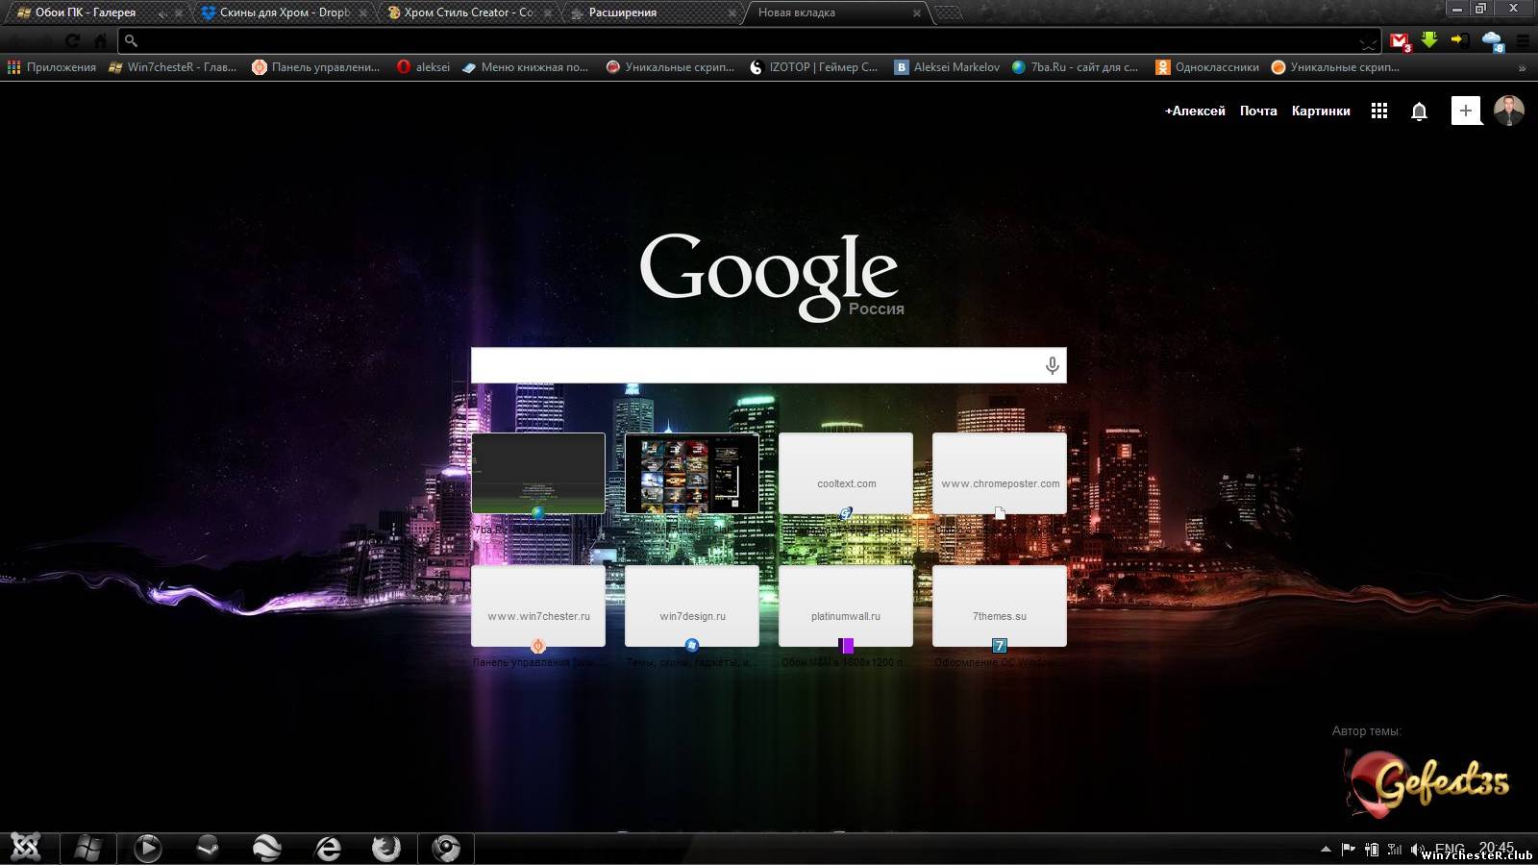Click the 20:45 taskbar clock
This screenshot has height=865, width=1538.
tap(1496, 847)
